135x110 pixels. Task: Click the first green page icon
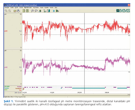[x=24, y=11]
